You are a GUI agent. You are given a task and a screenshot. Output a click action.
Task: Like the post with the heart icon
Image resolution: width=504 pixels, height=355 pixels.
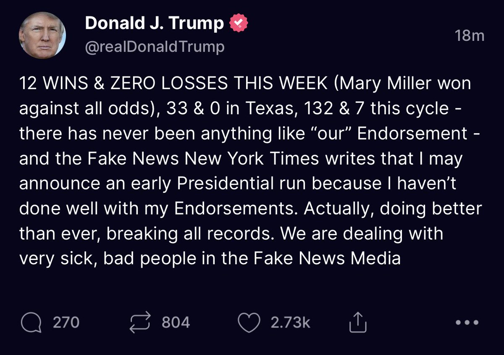point(249,323)
